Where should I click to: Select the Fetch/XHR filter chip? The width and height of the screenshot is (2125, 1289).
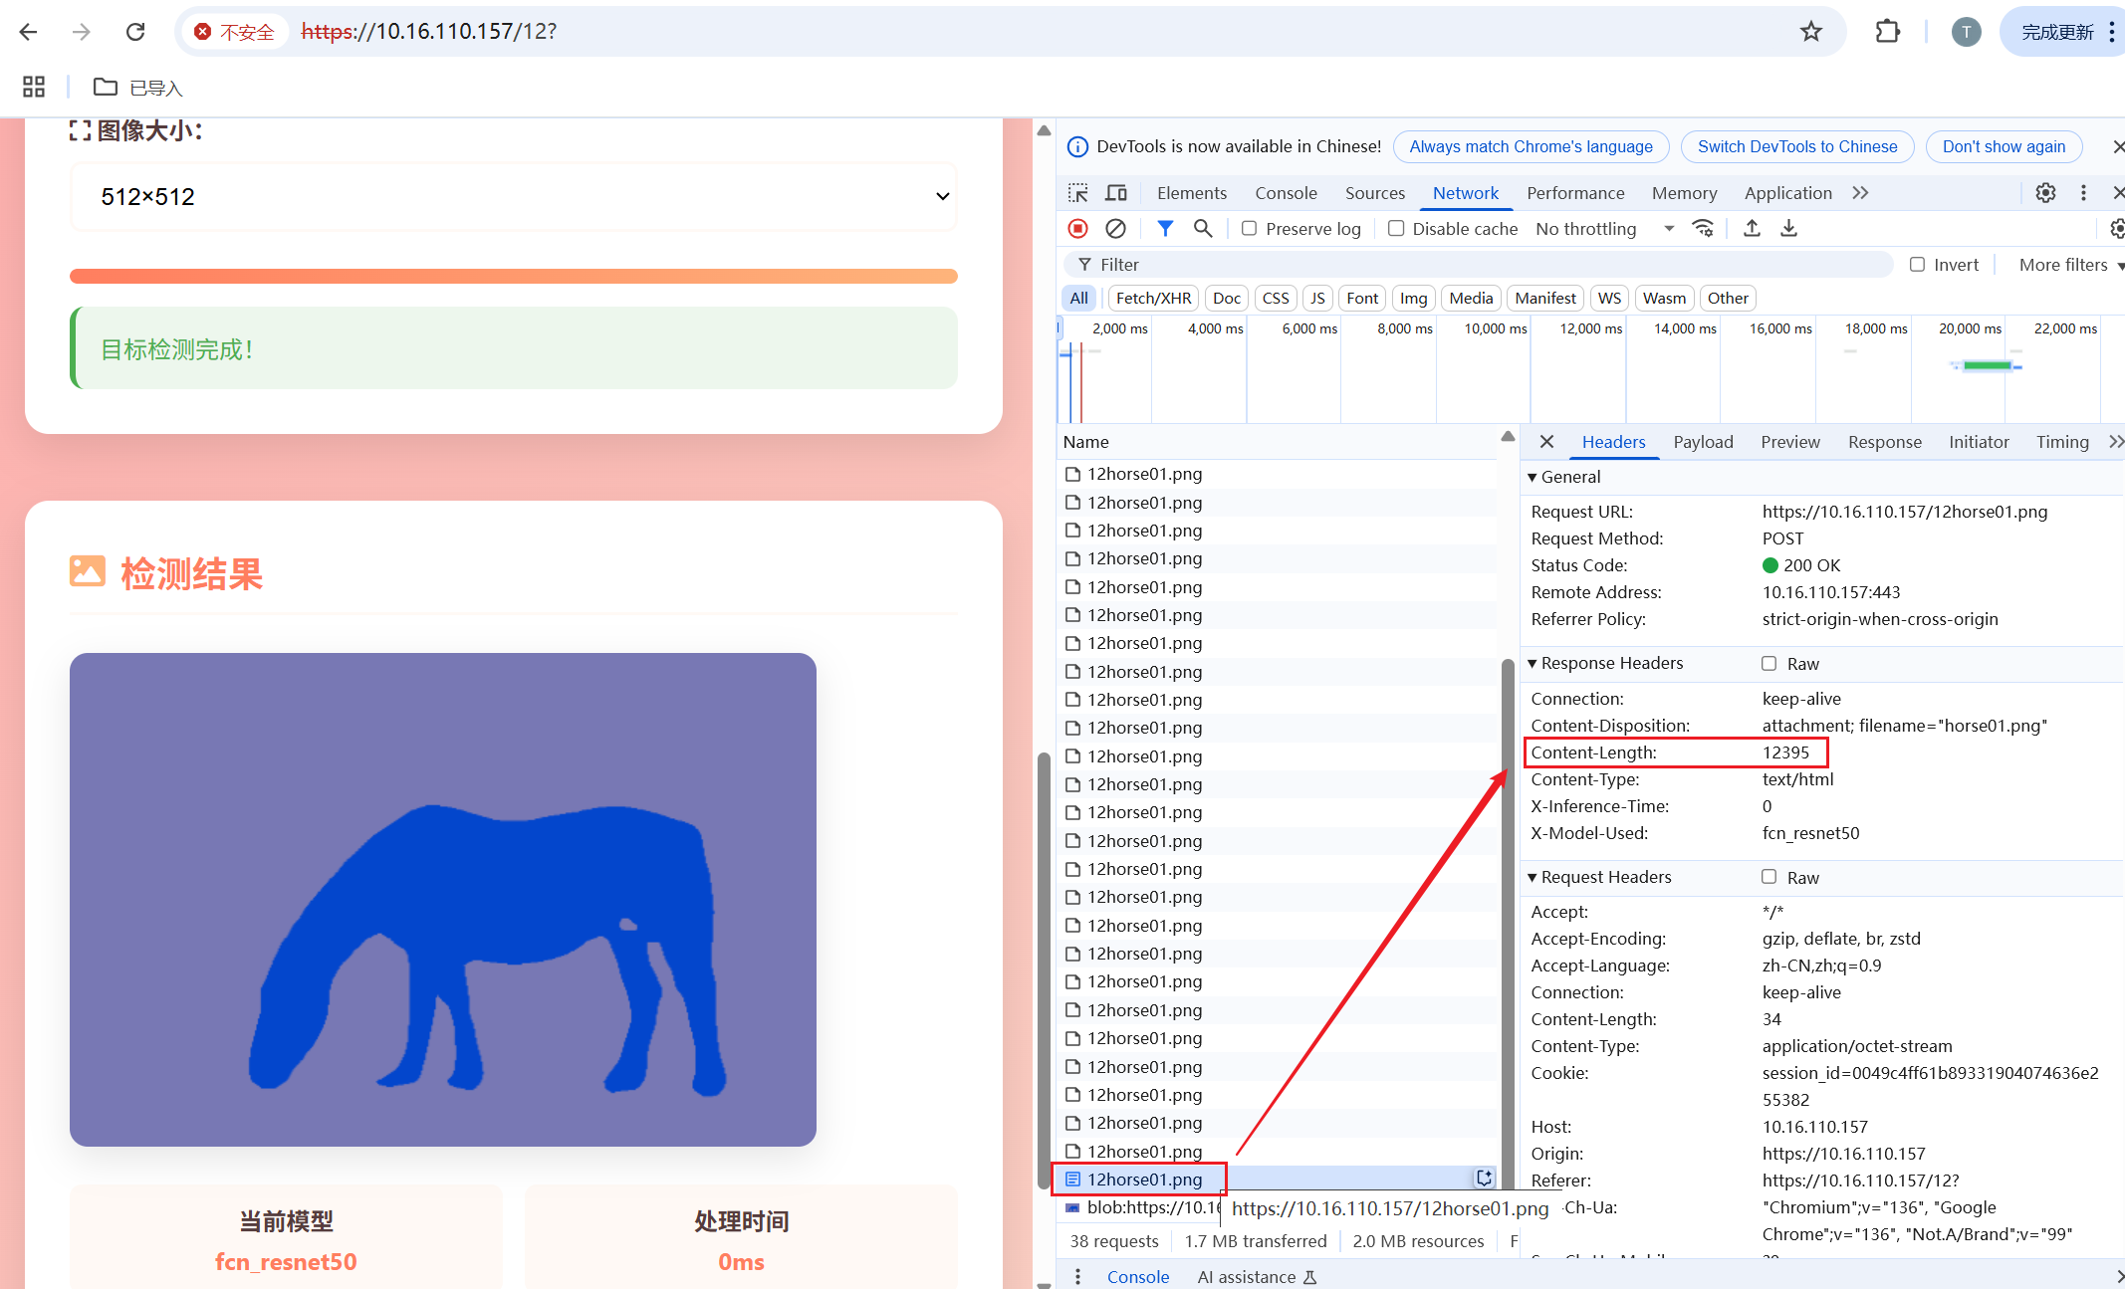tap(1153, 299)
